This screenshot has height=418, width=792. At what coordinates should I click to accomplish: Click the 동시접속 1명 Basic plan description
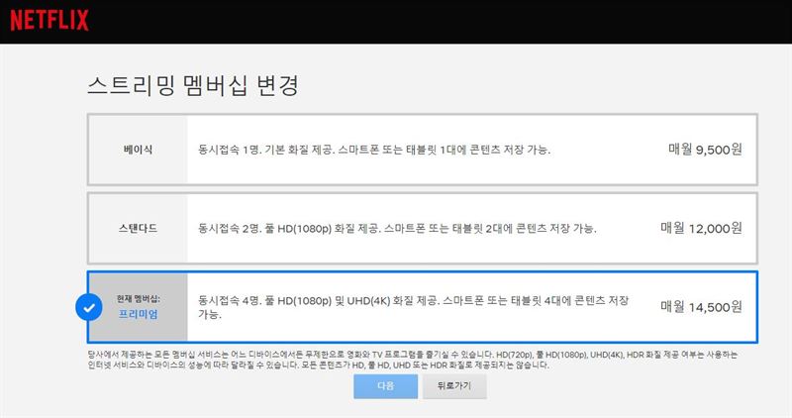pyautogui.click(x=374, y=150)
